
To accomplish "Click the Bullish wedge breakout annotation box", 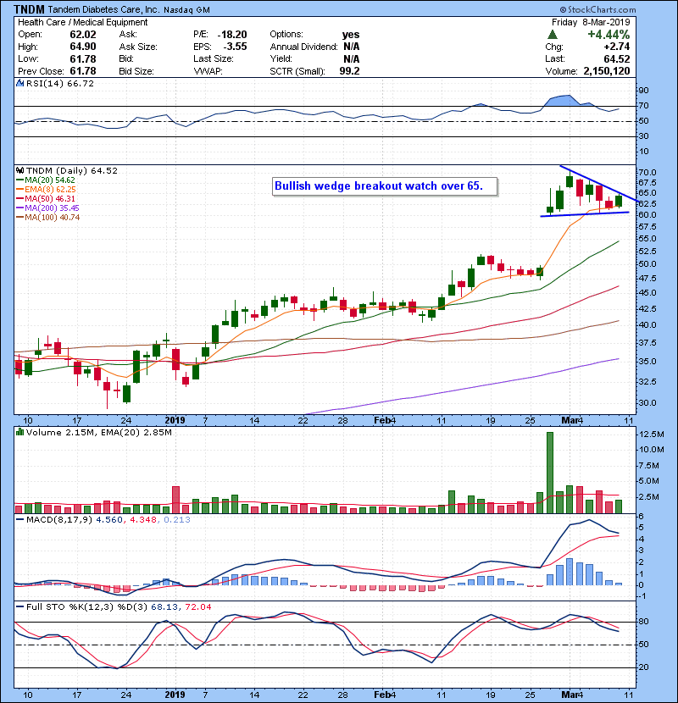I will (385, 186).
